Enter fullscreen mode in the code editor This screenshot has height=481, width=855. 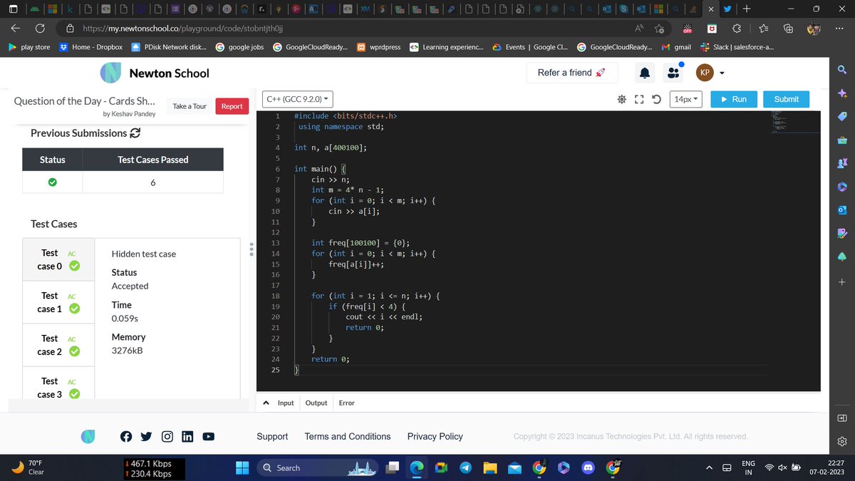point(638,99)
